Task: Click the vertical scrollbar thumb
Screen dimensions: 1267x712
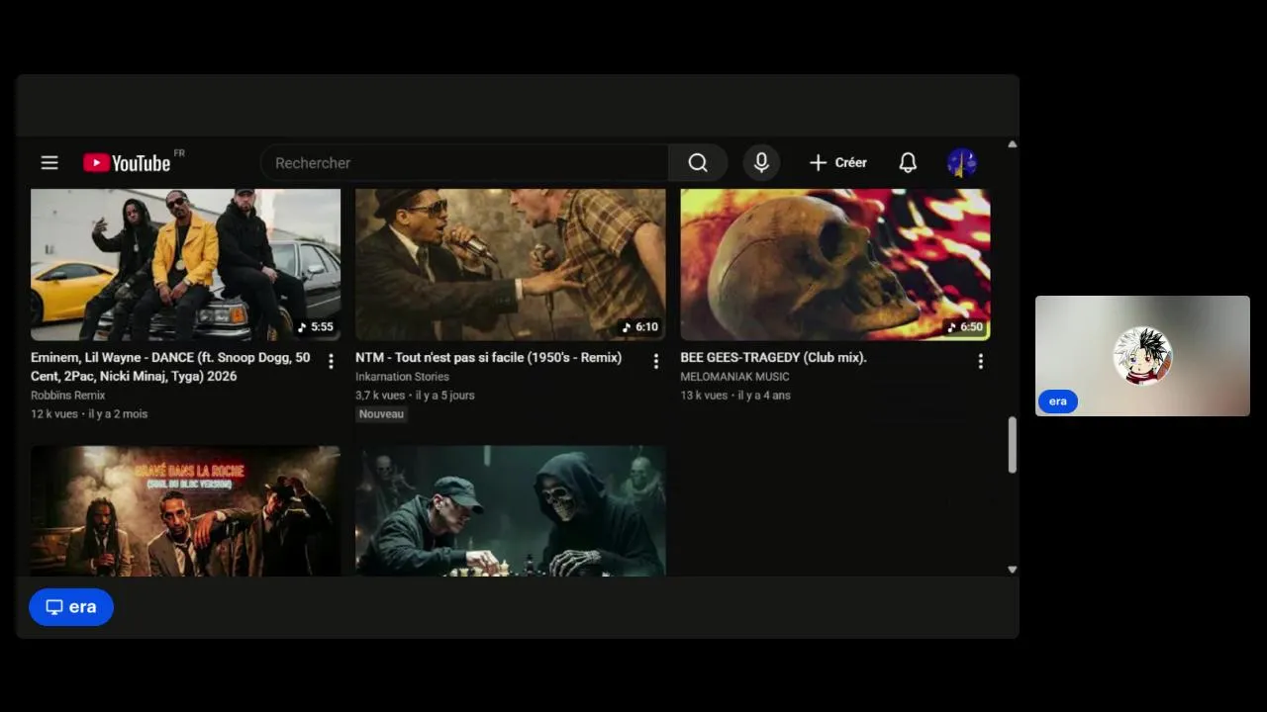Action: tap(1012, 445)
